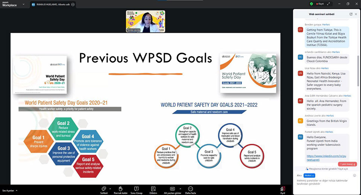
Task: Open the Zoom Workplace dropdown menu
Action: tap(24, 4)
